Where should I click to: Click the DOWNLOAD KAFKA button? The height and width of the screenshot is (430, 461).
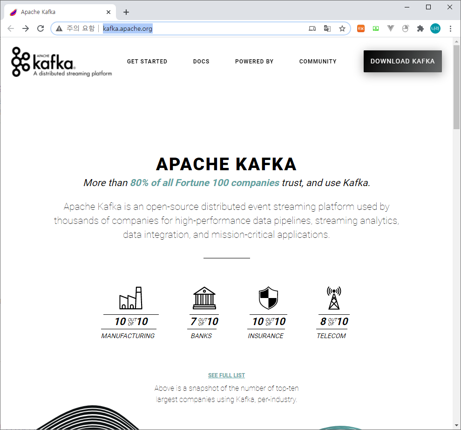(x=402, y=61)
